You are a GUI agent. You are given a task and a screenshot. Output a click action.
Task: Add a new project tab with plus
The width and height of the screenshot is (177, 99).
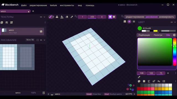coord(33,11)
